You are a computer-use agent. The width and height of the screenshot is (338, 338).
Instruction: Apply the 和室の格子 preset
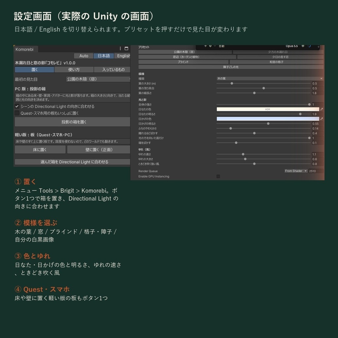[x=277, y=62]
